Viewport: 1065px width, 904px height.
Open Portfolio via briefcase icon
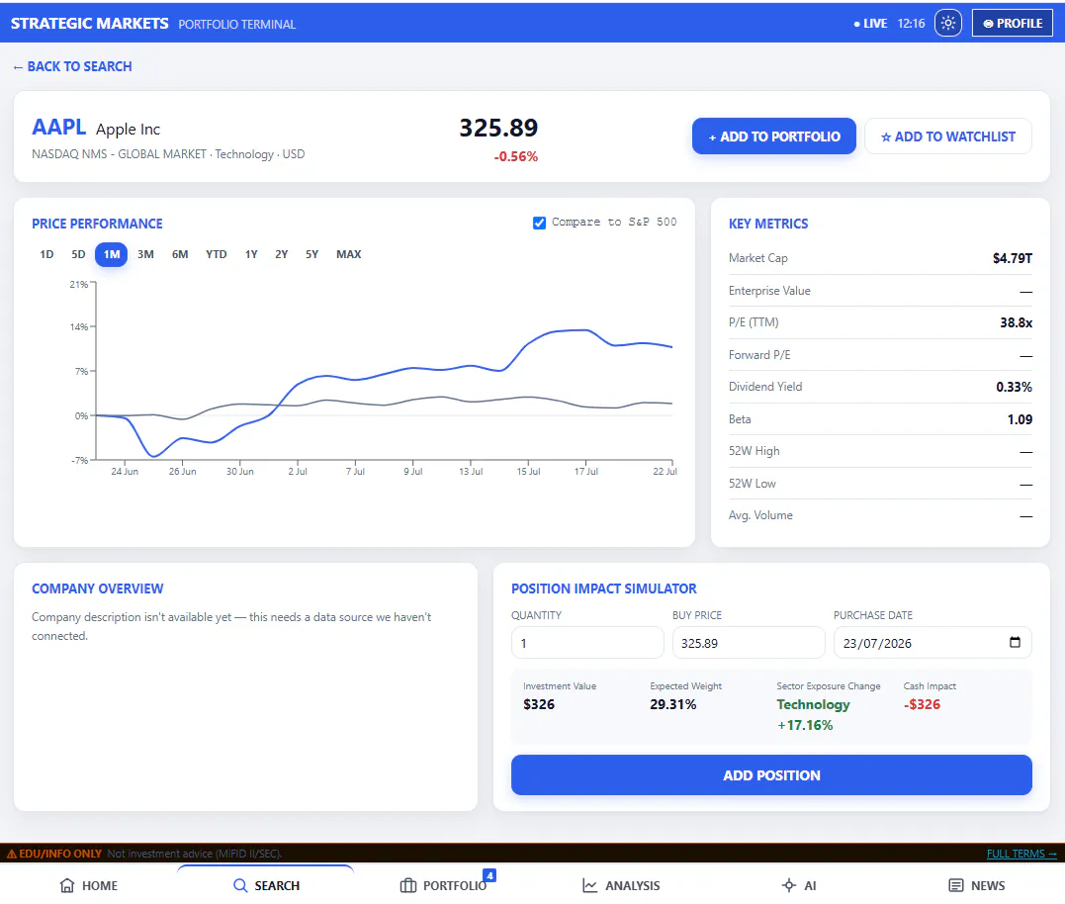(x=408, y=885)
